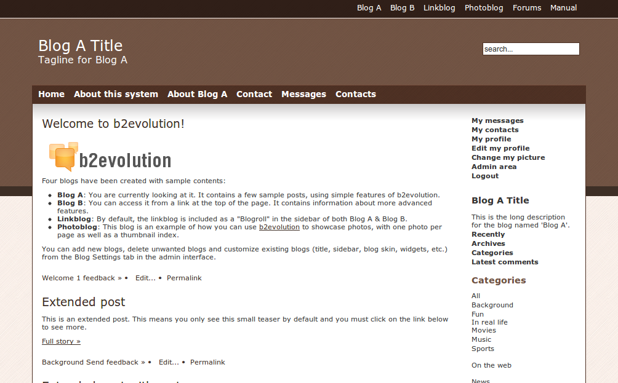Image resolution: width=618 pixels, height=383 pixels.
Task: Click Edit my profile link
Action: point(500,148)
